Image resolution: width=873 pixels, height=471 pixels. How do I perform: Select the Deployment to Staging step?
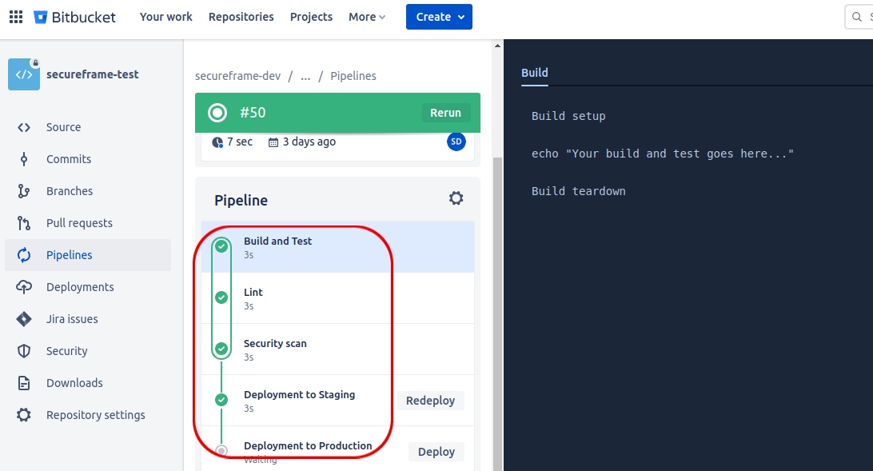click(x=337, y=401)
